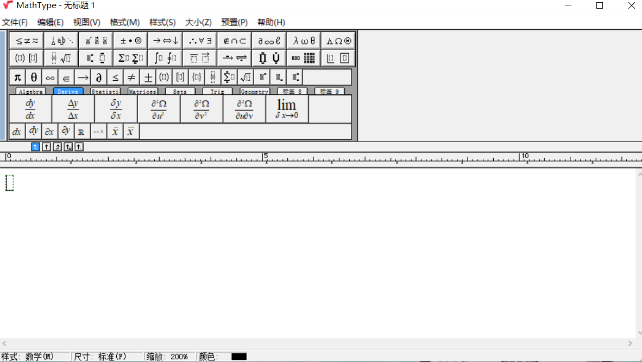The image size is (642, 362).
Task: Open the set theory symbols palette (∉∩⊂)
Action: (x=235, y=41)
